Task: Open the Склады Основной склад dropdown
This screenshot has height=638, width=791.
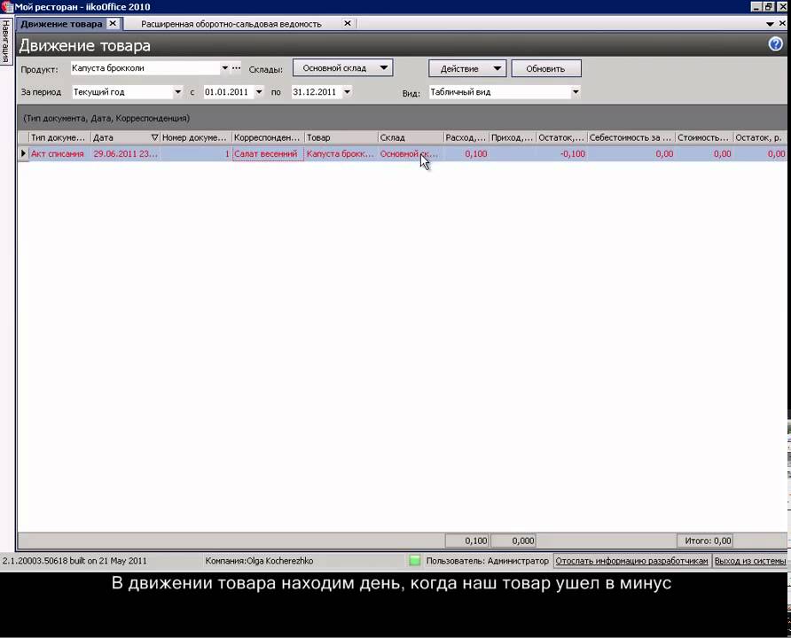Action: (342, 68)
